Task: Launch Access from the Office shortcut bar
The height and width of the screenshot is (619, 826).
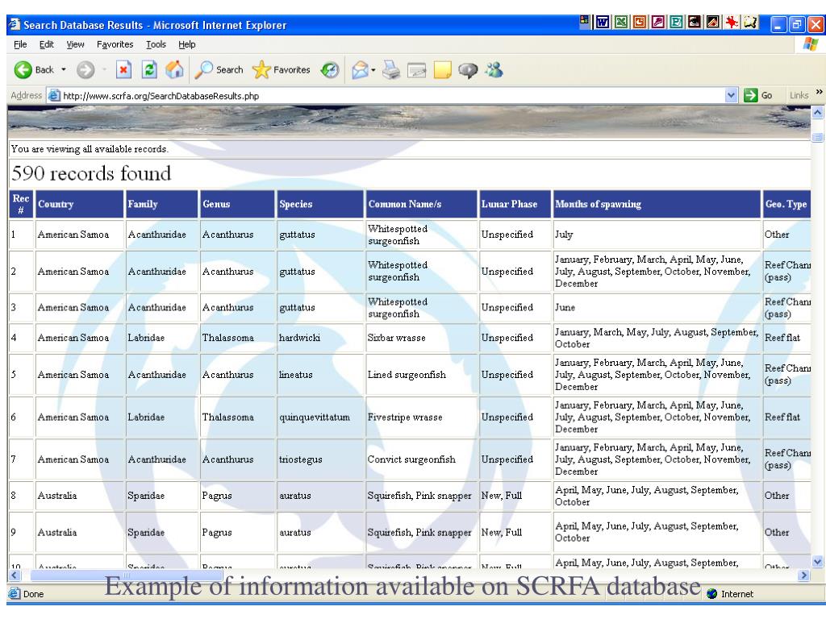Action: 658,22
